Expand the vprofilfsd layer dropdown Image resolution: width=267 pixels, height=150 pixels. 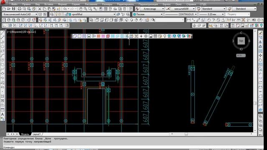coord(114,15)
